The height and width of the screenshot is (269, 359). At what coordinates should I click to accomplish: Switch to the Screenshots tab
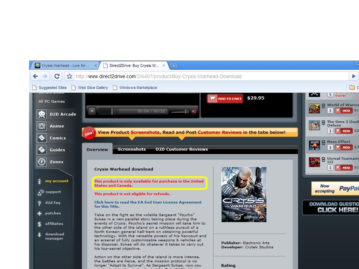tap(132, 149)
